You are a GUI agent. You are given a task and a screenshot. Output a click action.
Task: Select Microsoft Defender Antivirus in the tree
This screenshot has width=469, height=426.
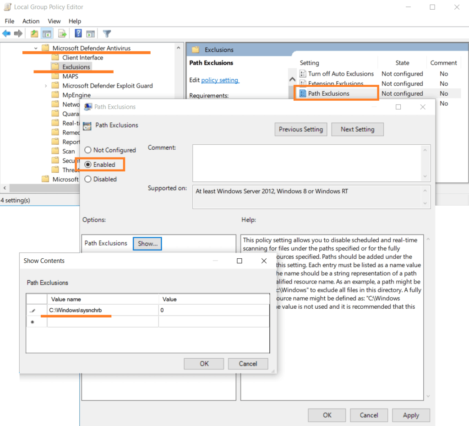(x=92, y=48)
